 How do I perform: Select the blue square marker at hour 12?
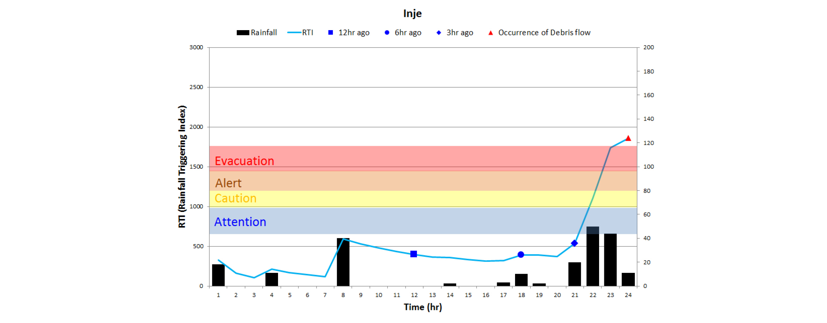click(x=413, y=254)
